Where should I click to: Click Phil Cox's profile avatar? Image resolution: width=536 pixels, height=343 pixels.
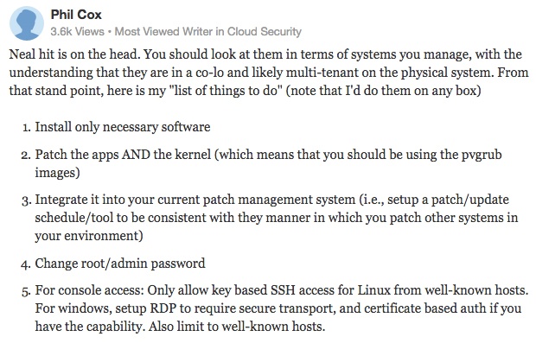26,23
